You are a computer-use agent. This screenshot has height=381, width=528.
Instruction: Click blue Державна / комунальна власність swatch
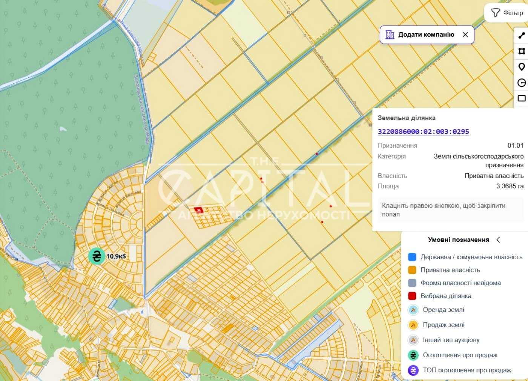(412, 257)
